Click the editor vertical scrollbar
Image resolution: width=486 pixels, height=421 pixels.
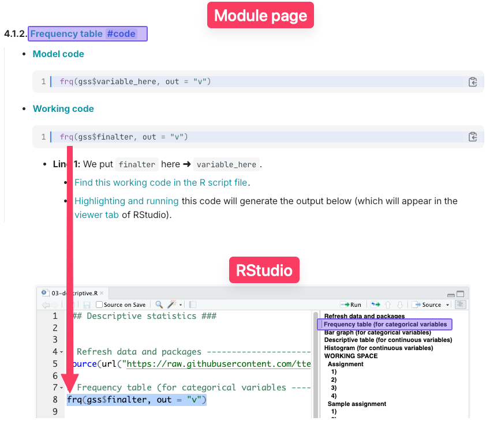(316, 366)
